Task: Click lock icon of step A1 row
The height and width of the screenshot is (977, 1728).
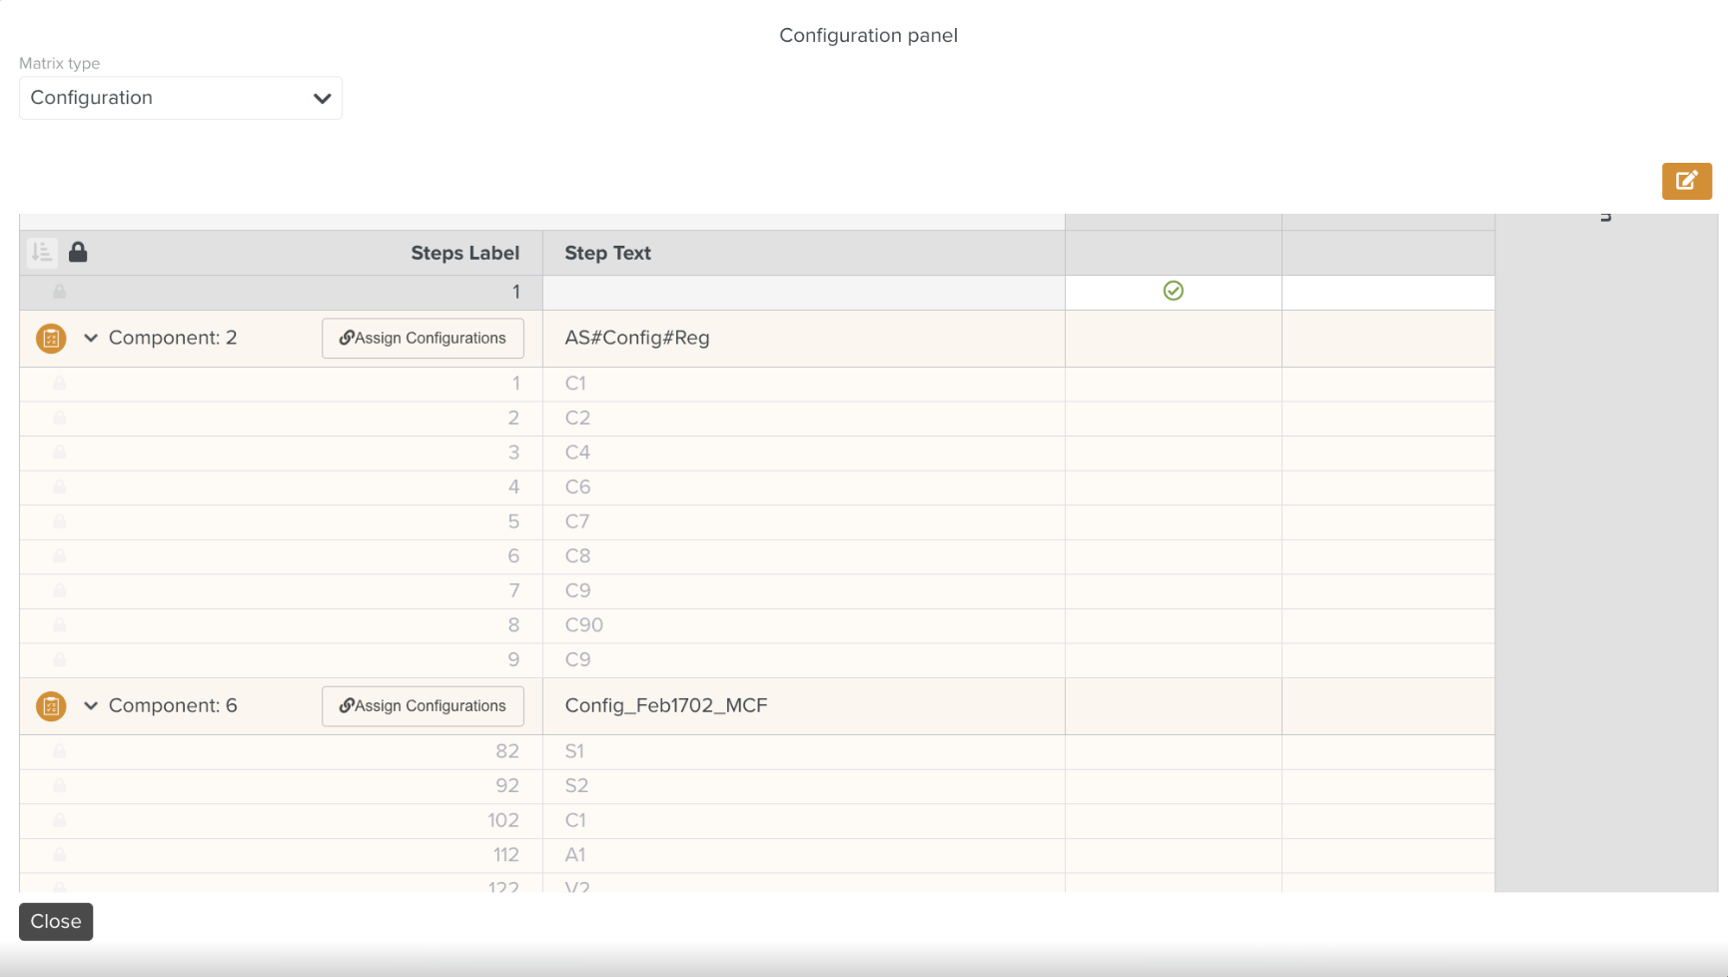Action: pos(60,855)
